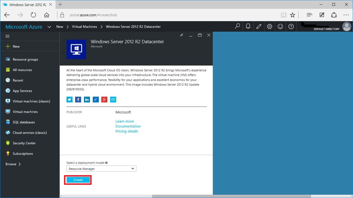Pin the blade with the pushpin icon

(181, 35)
